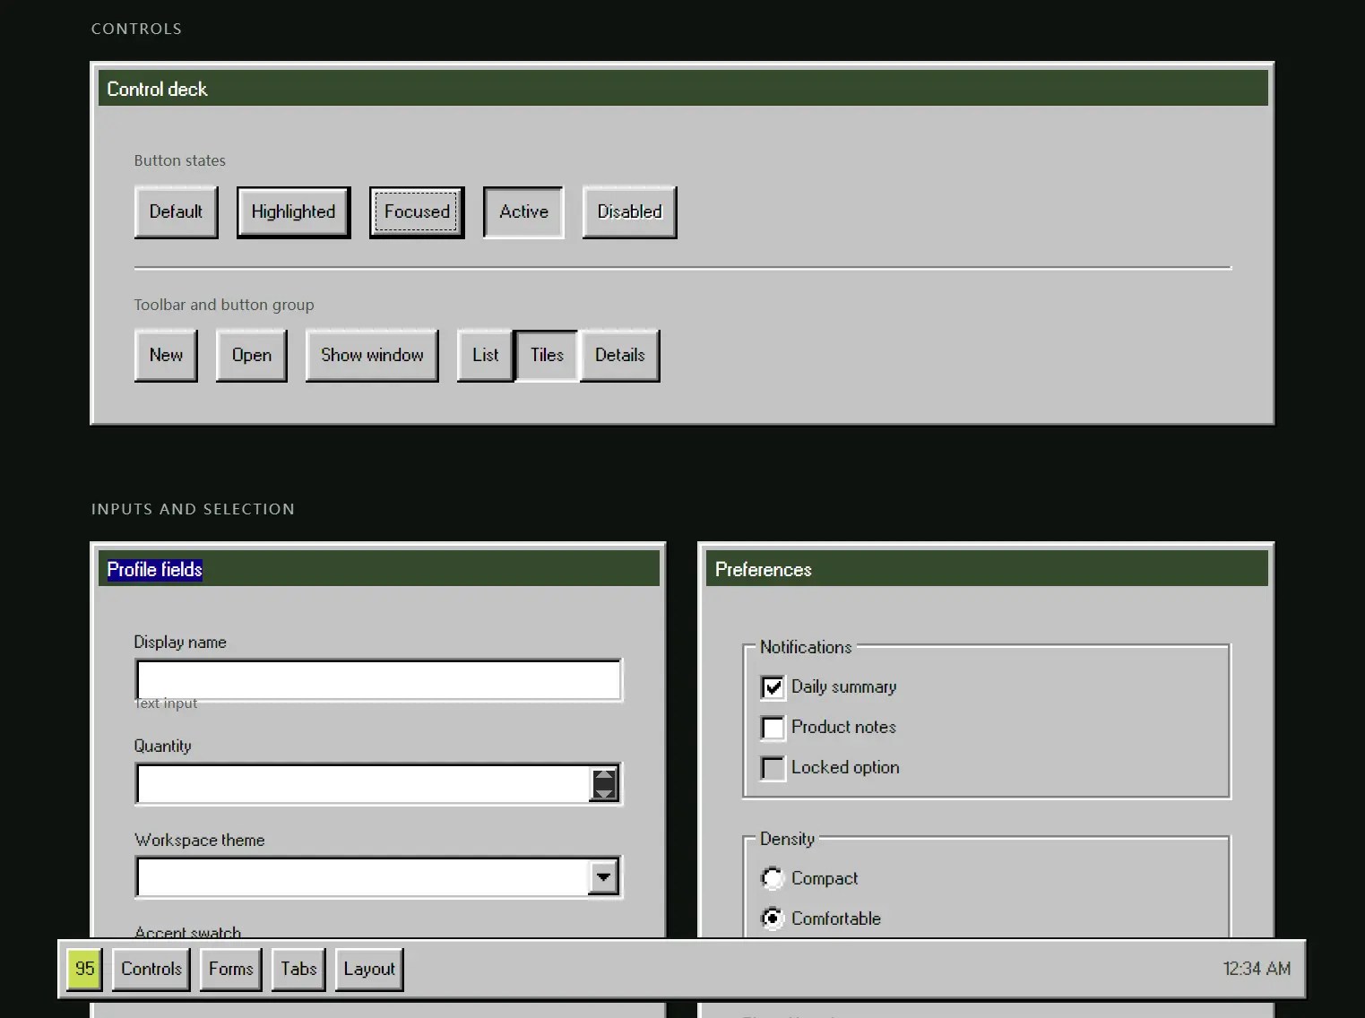Click the Default button
1365x1018 pixels.
[176, 212]
